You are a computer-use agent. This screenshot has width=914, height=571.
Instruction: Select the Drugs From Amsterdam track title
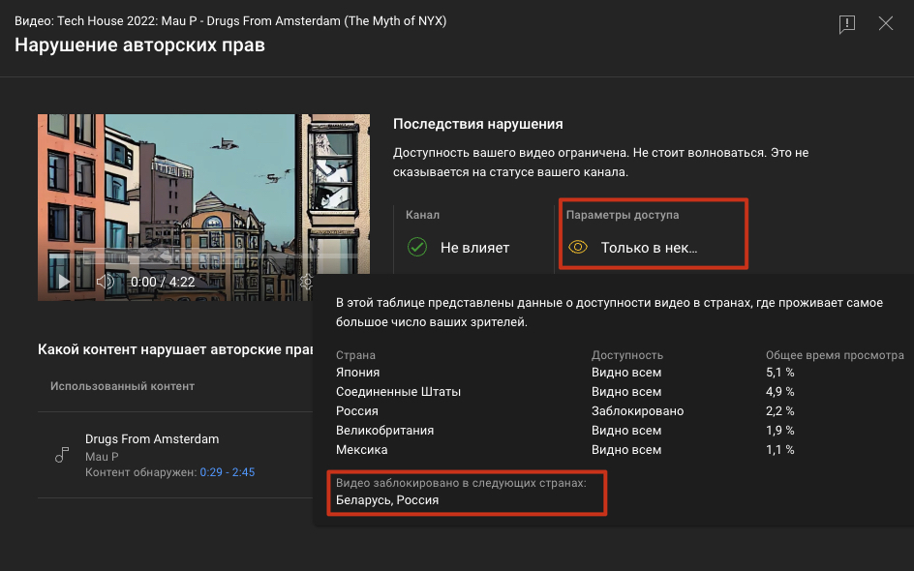point(152,438)
